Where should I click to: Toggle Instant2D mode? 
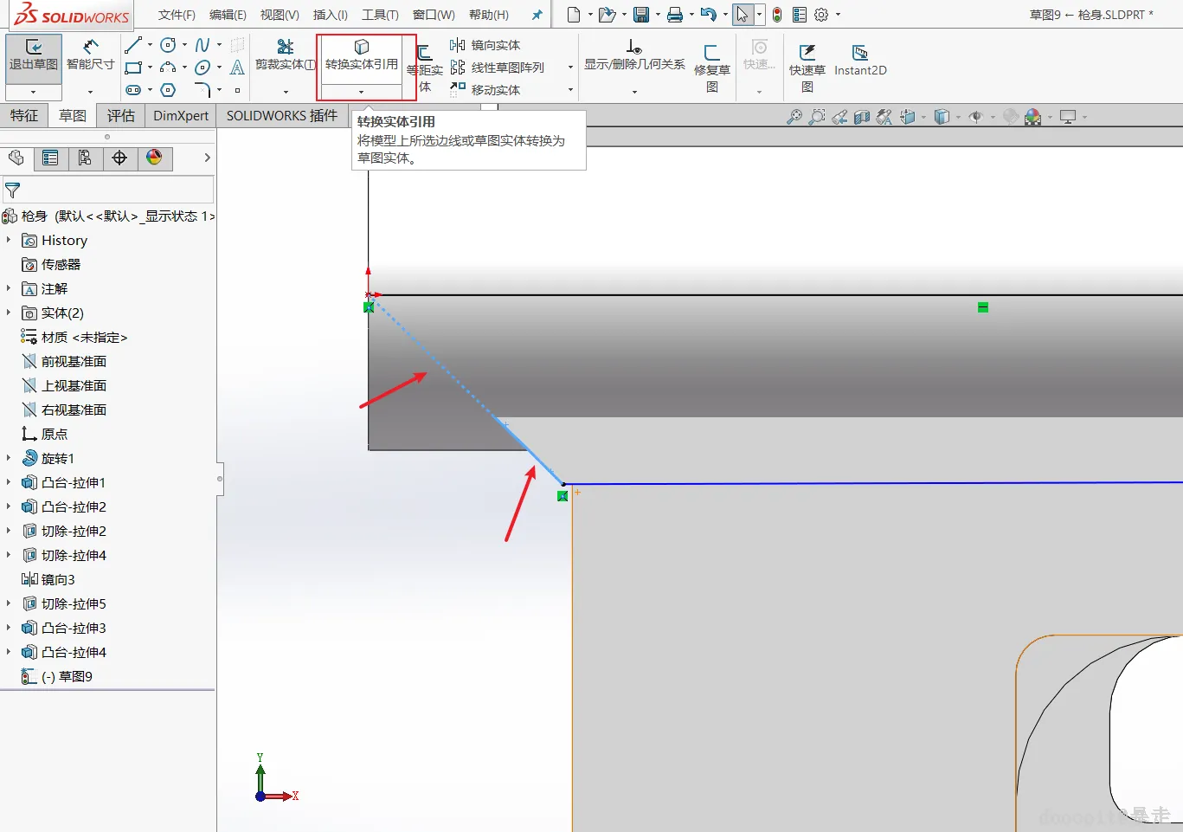point(859,61)
